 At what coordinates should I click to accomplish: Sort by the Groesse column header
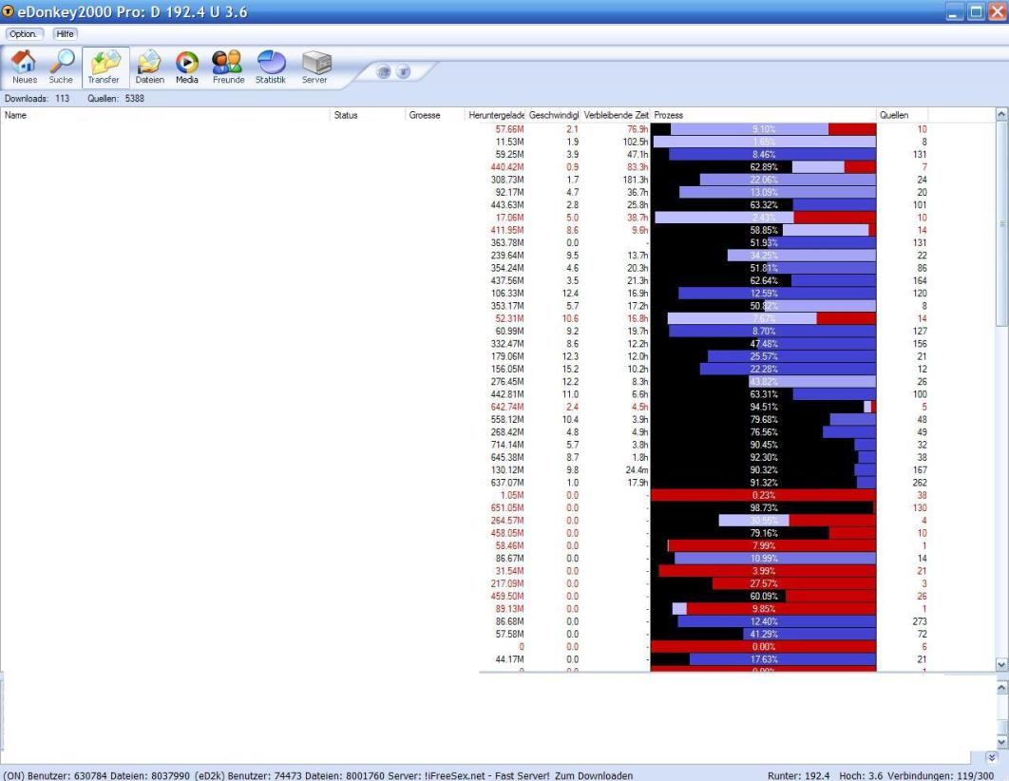(434, 115)
